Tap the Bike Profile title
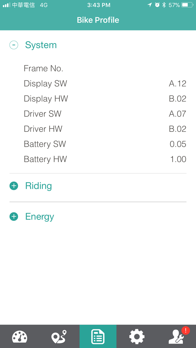Image resolution: width=196 pixels, height=348 pixels. click(98, 20)
